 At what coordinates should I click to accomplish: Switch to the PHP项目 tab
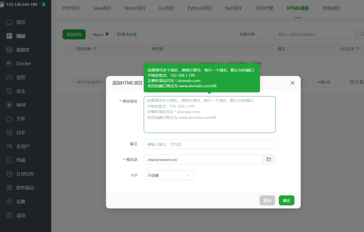pyautogui.click(x=71, y=8)
